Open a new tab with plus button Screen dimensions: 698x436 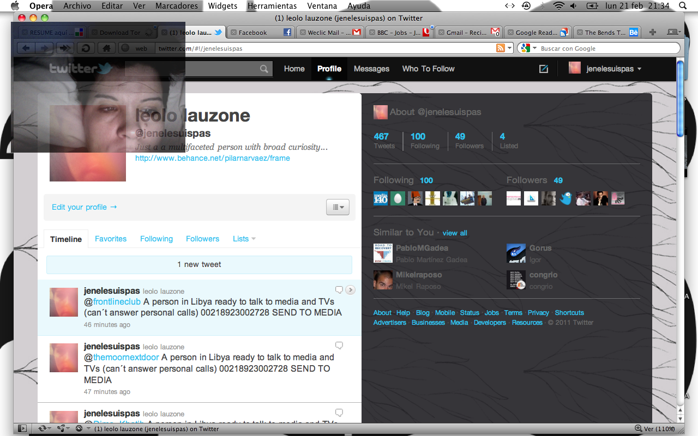653,33
